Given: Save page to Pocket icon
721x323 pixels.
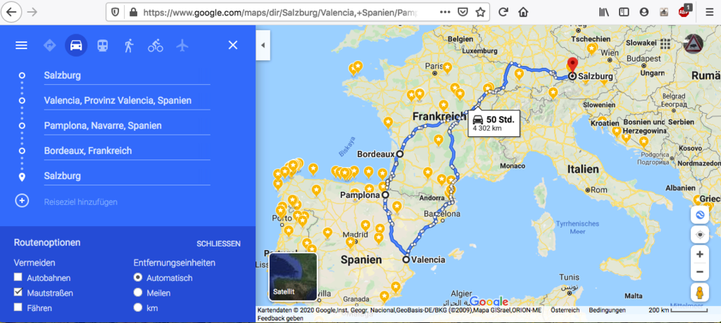Looking at the screenshot, I should 463,13.
